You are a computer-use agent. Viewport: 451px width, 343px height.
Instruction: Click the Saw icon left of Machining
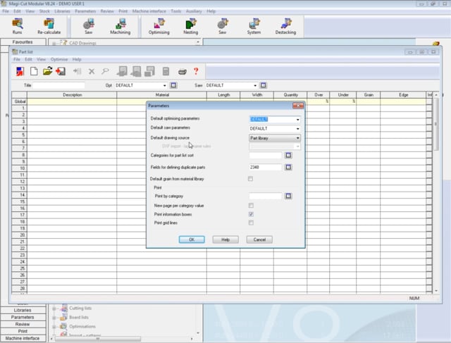(88, 26)
